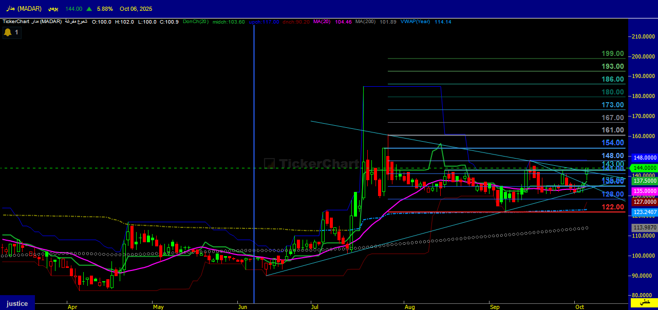Image resolution: width=658 pixels, height=310 pixels.
Task: Click the Jul marker on the time axis
Action: point(315,307)
